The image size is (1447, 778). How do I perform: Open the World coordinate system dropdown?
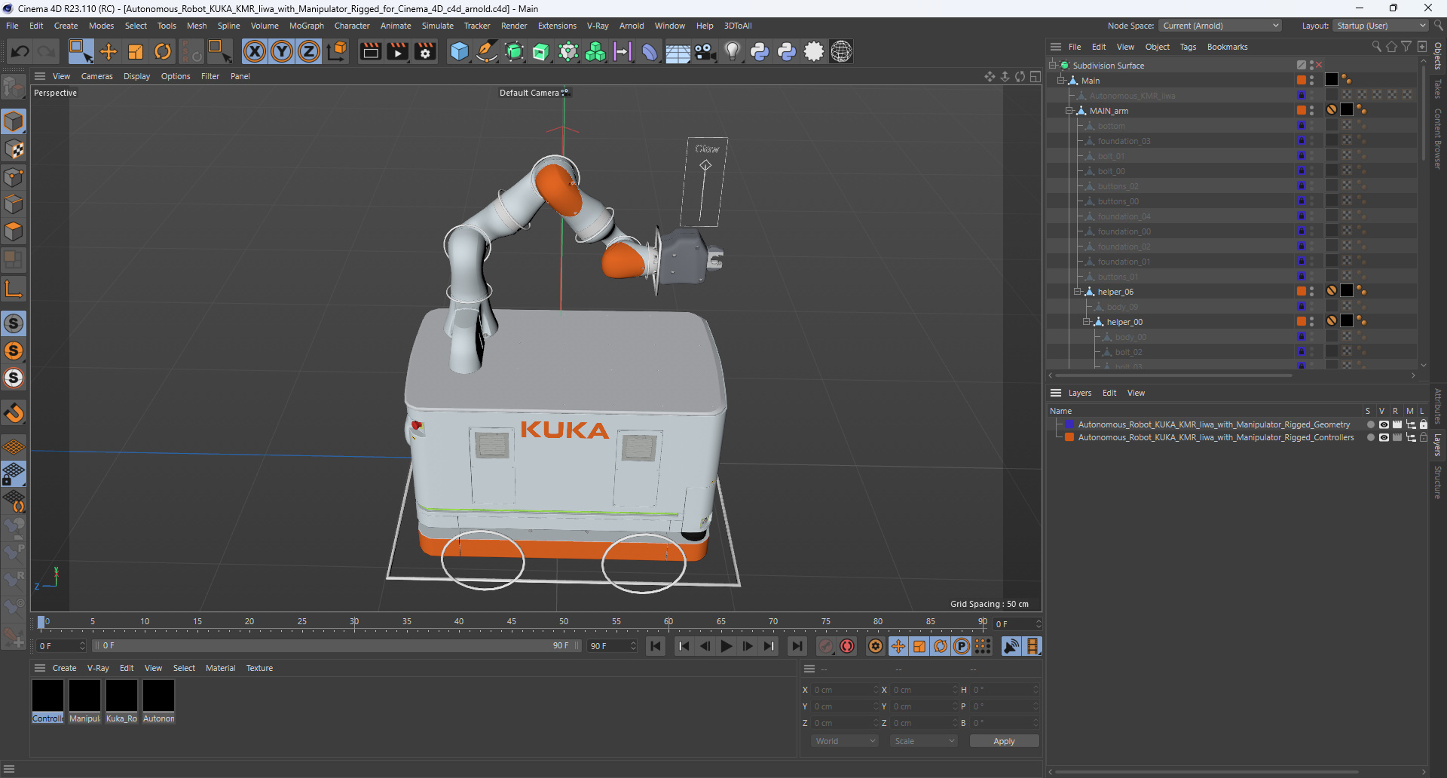pyautogui.click(x=845, y=741)
